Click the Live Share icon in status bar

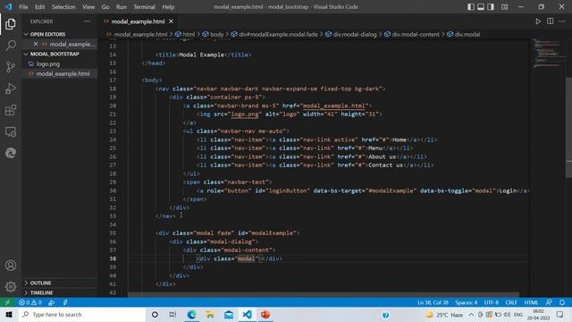click(52, 302)
